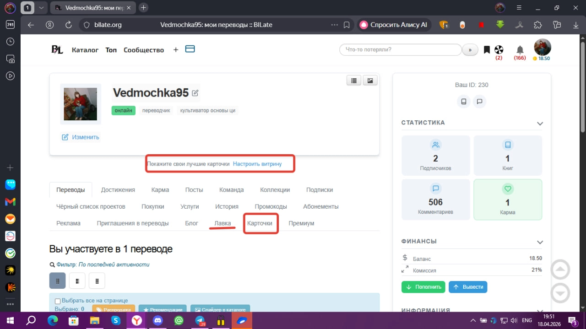Image resolution: width=586 pixels, height=329 pixels.
Task: Switch profile to list view icon
Action: [353, 81]
